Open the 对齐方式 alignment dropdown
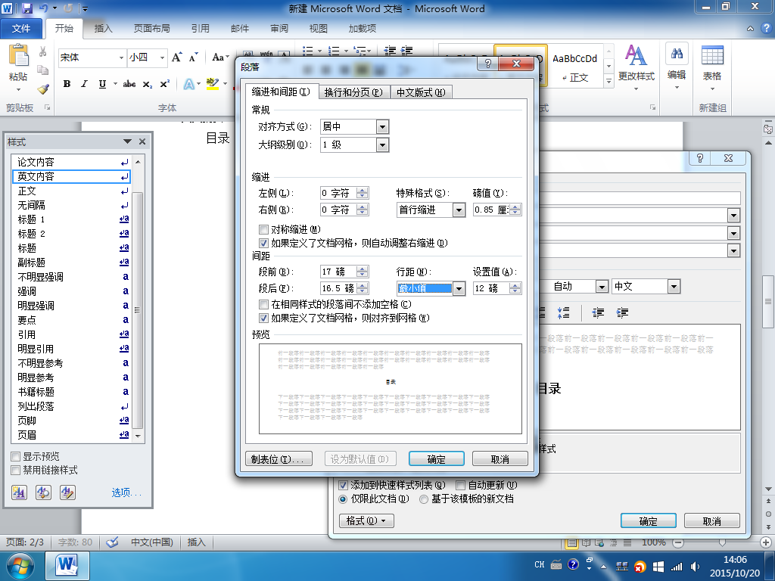The image size is (775, 581). coord(382,127)
